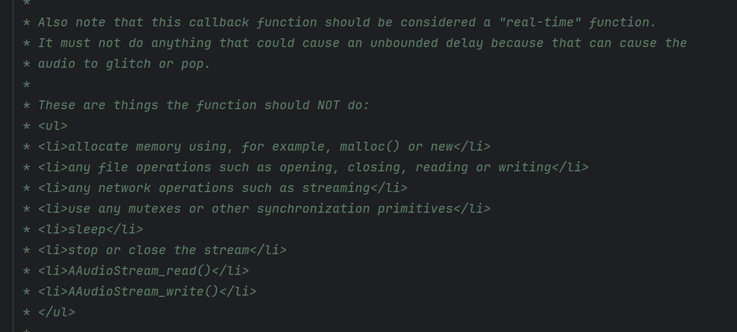This screenshot has height=332, width=737.
Task: Click "glitch" in the audio line
Action: (x=128, y=64)
